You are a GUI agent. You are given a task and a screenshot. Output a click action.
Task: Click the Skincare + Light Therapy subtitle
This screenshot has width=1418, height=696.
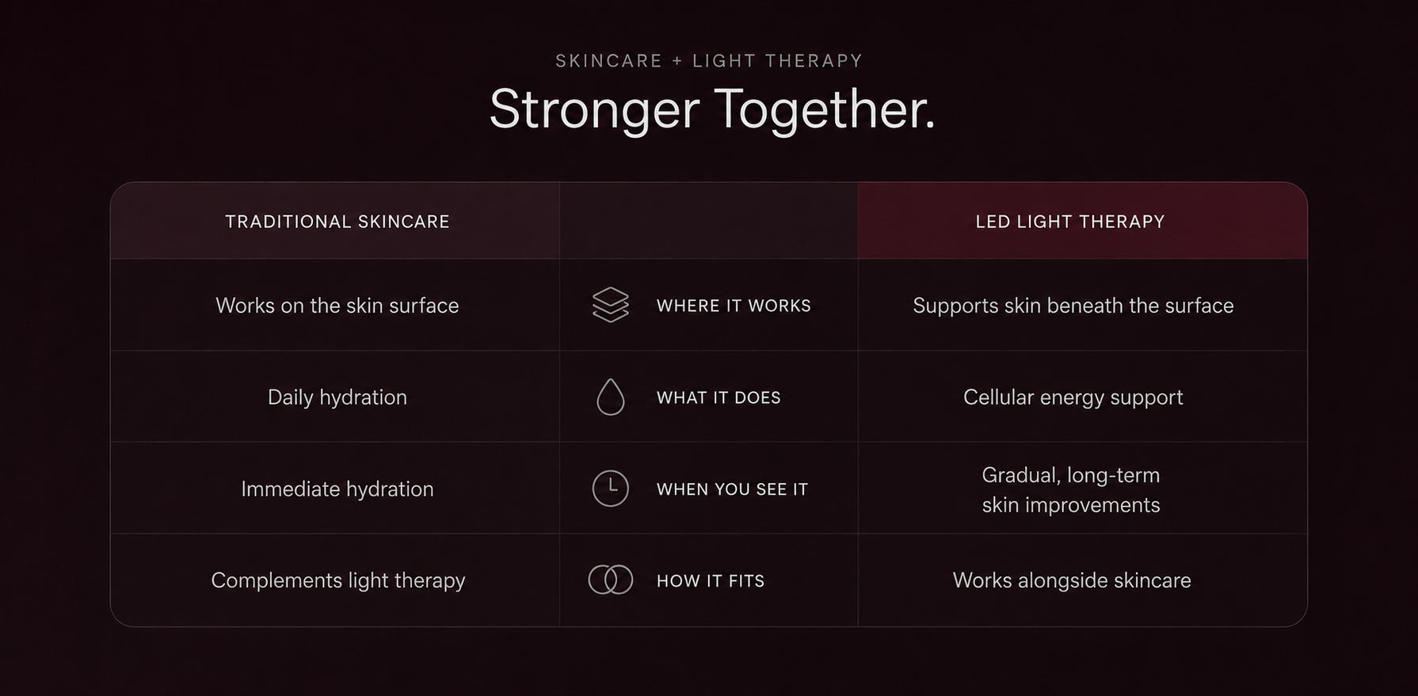click(709, 61)
